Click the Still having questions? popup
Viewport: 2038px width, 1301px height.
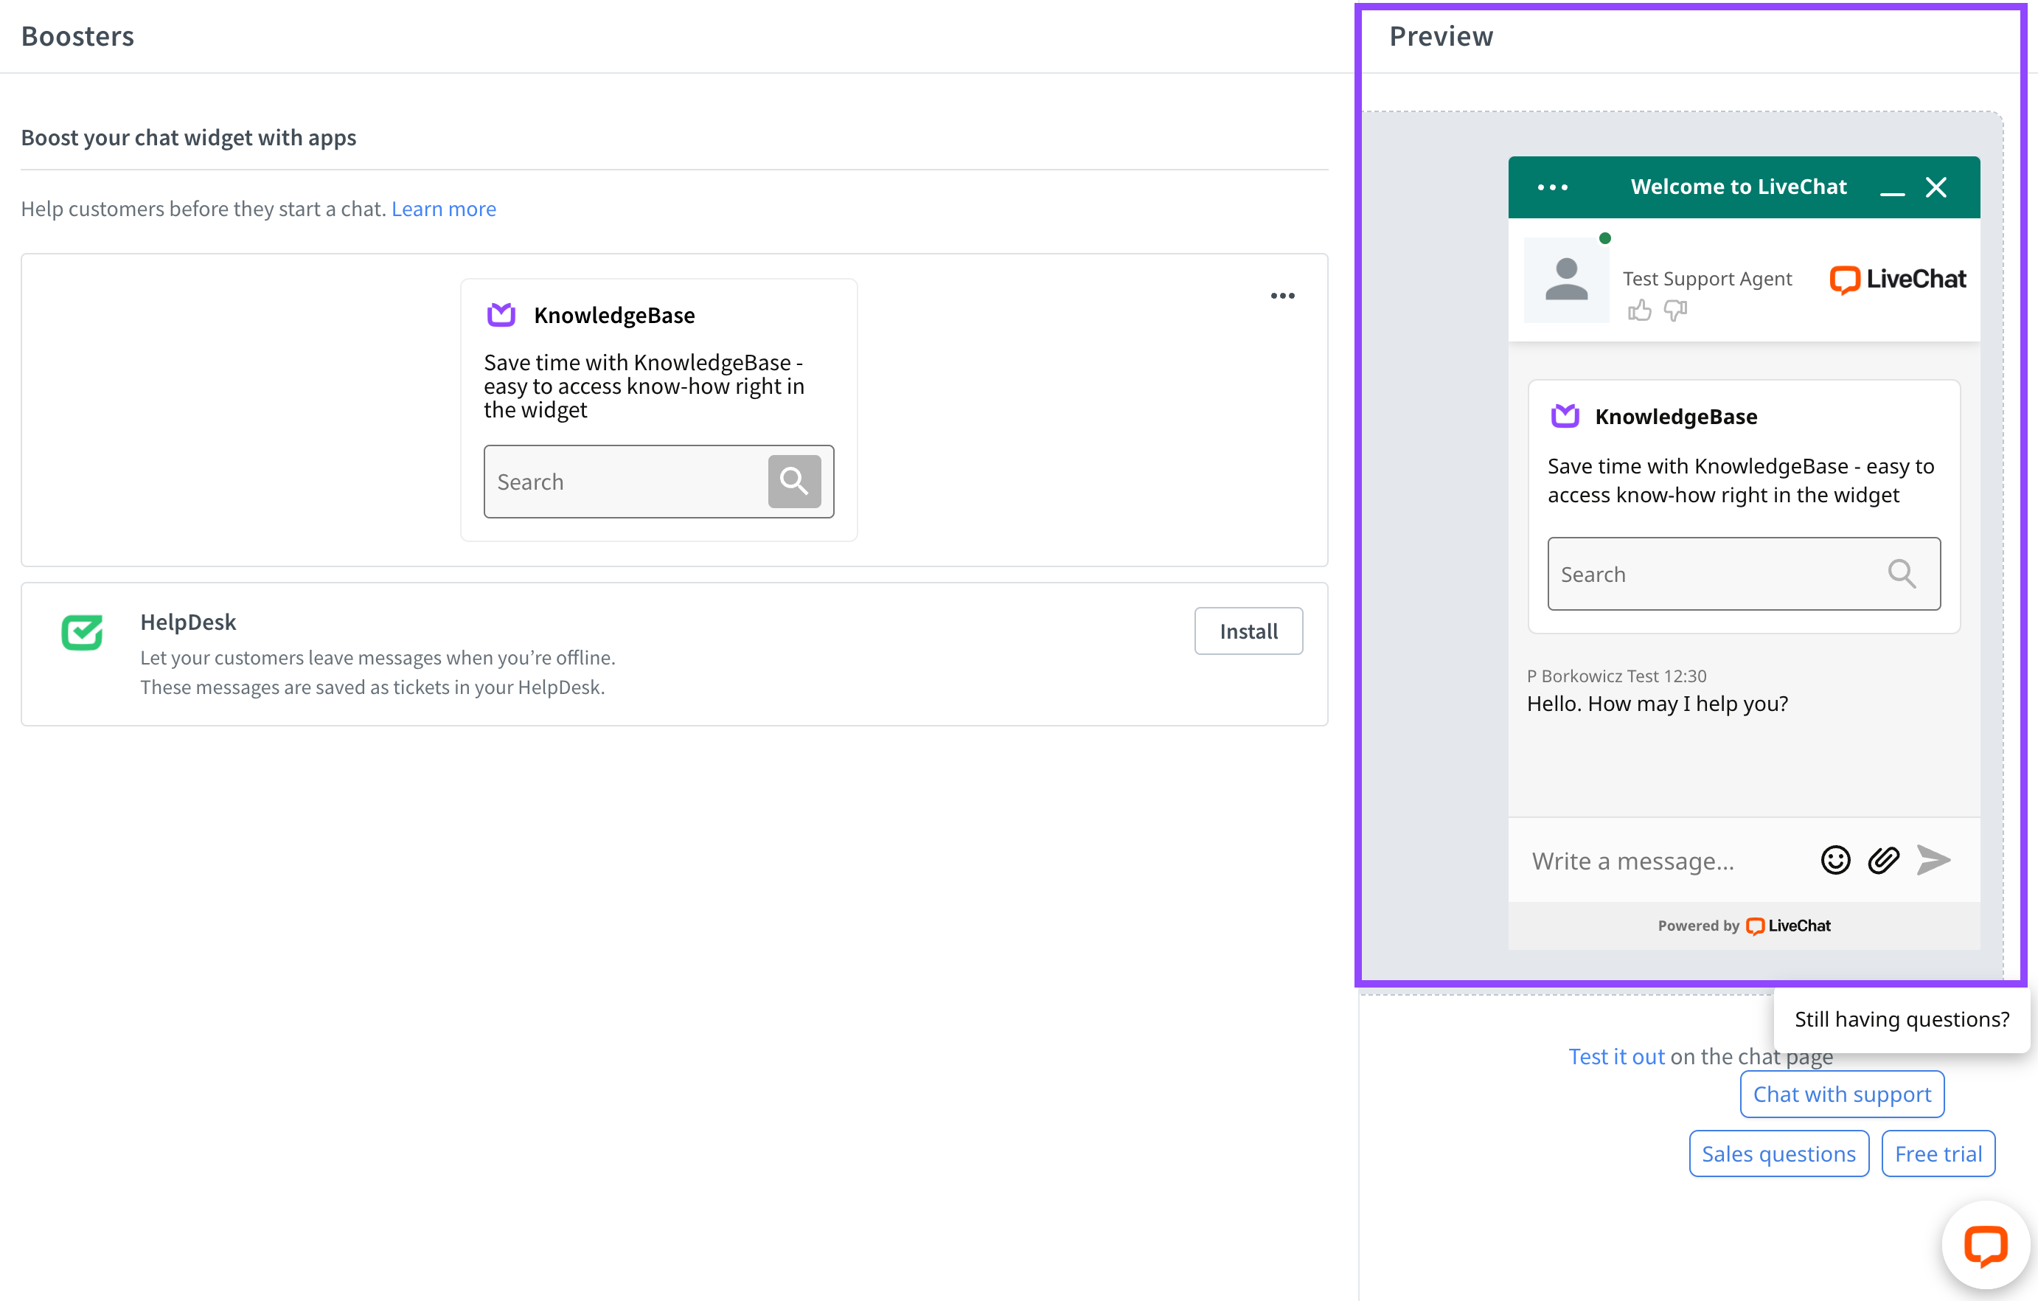[x=1901, y=1019]
